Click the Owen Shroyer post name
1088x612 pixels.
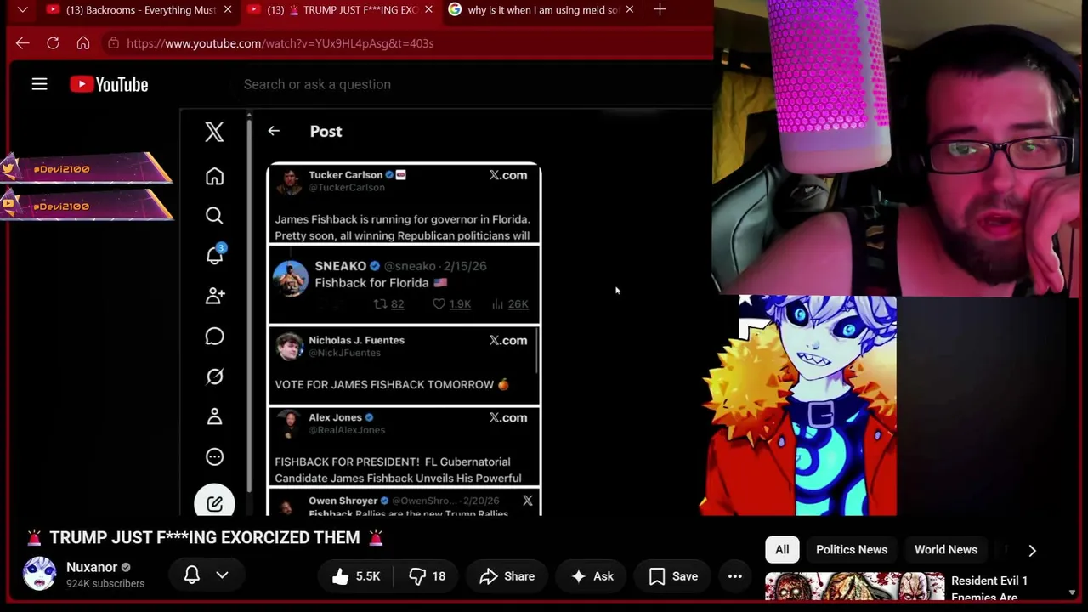pos(343,501)
